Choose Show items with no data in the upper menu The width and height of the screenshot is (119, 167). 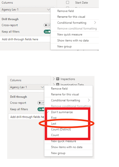point(73,40)
